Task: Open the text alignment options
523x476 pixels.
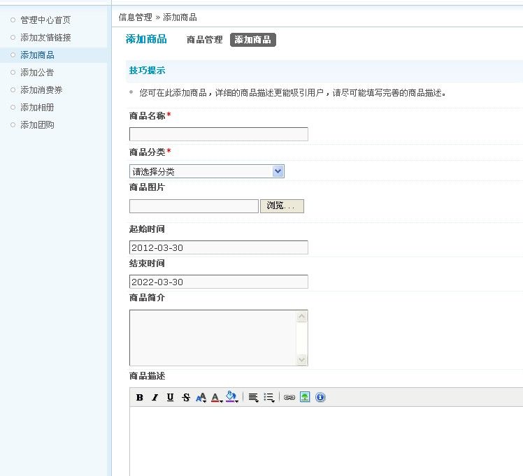Action: tap(254, 397)
